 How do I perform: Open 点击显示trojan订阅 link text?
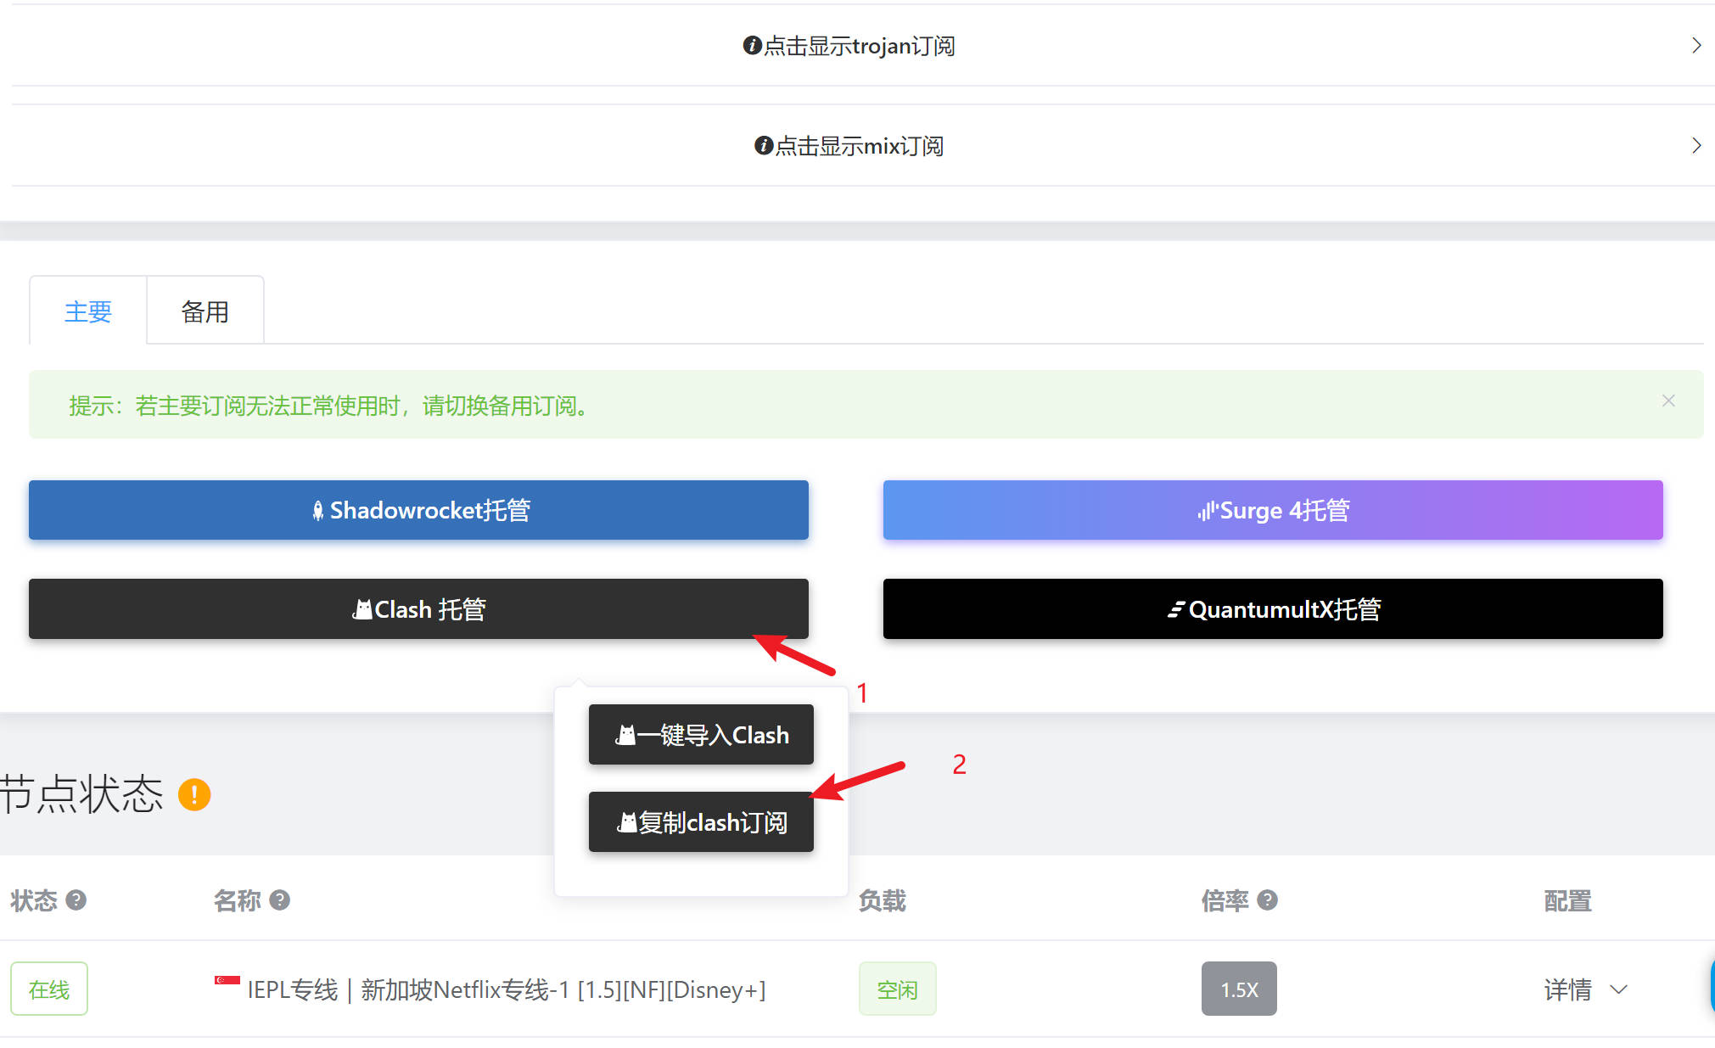tap(859, 46)
